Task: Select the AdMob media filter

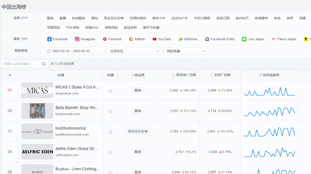Action: coord(137,39)
